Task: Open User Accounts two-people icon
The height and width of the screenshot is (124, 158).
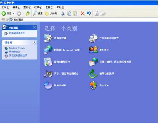Action: [94, 50]
